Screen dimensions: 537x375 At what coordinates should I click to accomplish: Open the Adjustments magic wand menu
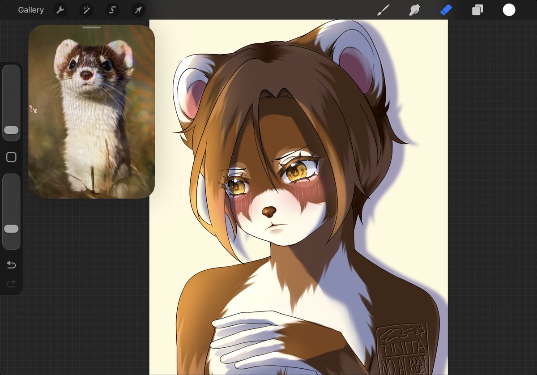pyautogui.click(x=86, y=10)
